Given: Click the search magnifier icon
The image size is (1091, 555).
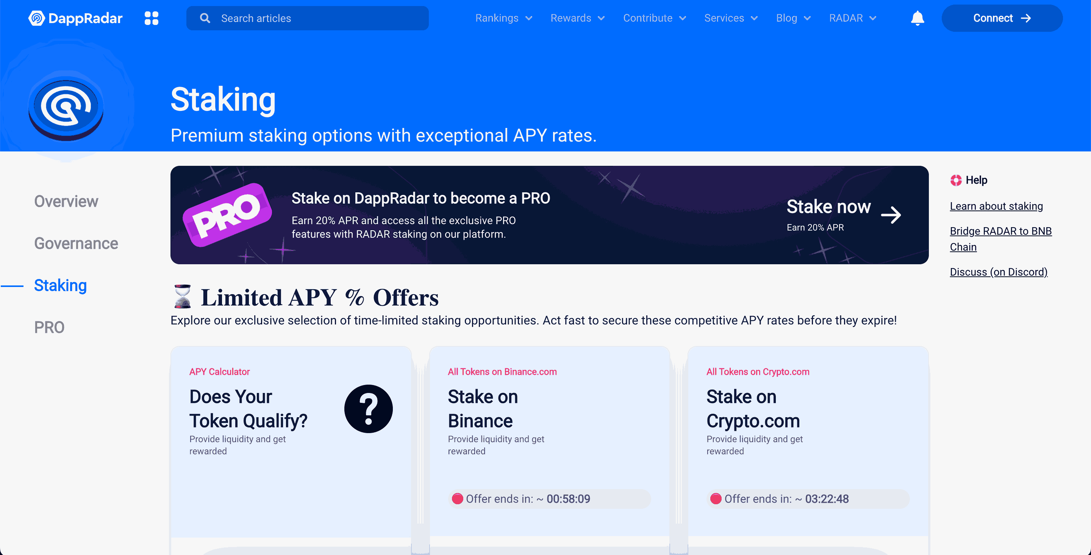Looking at the screenshot, I should tap(205, 18).
